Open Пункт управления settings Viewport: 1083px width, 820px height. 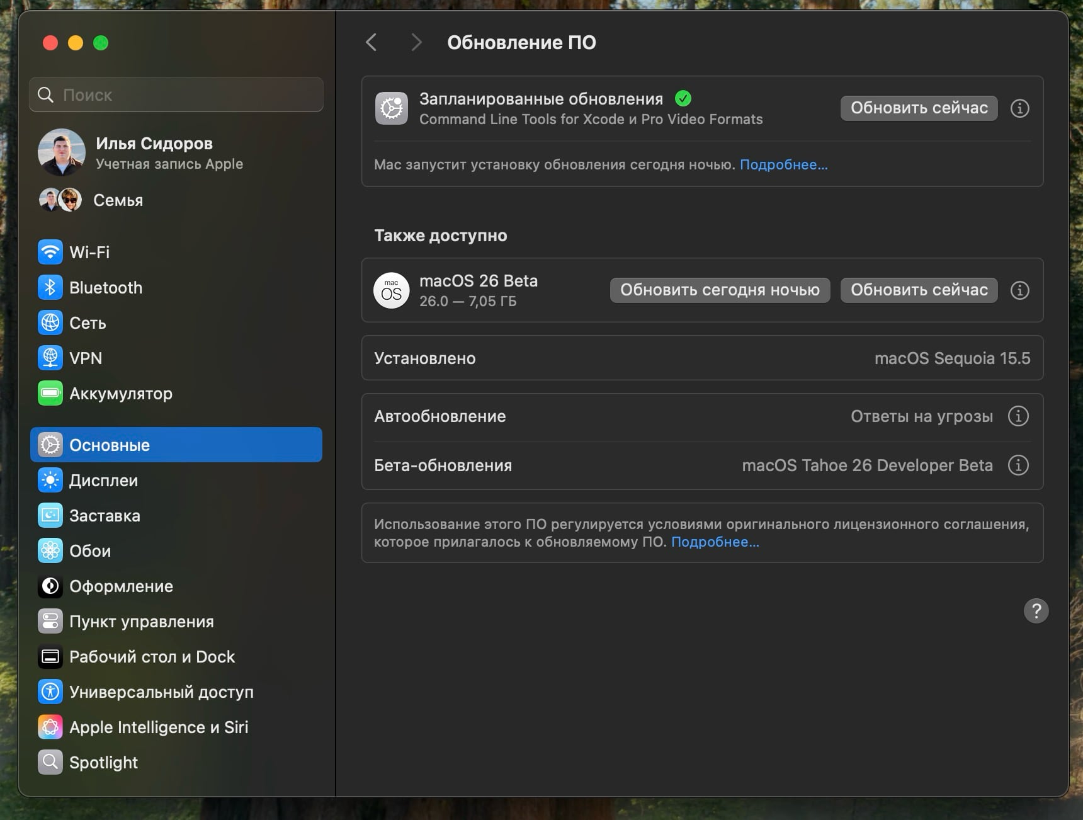[x=141, y=622]
